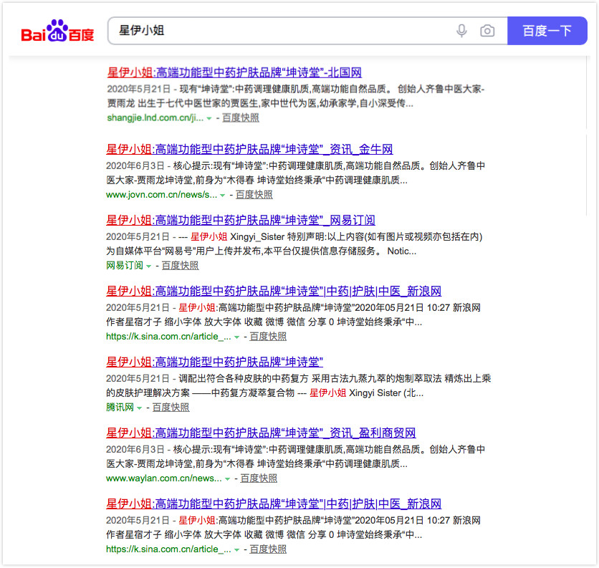Open 百度快照 next to 腾讯网
This screenshot has width=599, height=568.
pos(171,408)
